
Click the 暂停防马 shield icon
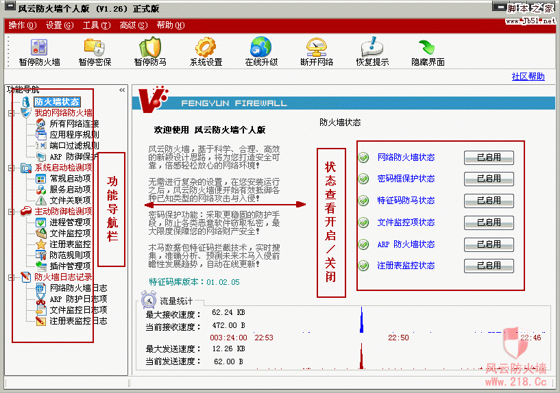pos(150,47)
